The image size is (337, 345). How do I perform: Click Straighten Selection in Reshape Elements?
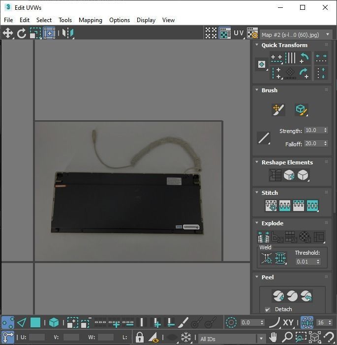tap(275, 175)
